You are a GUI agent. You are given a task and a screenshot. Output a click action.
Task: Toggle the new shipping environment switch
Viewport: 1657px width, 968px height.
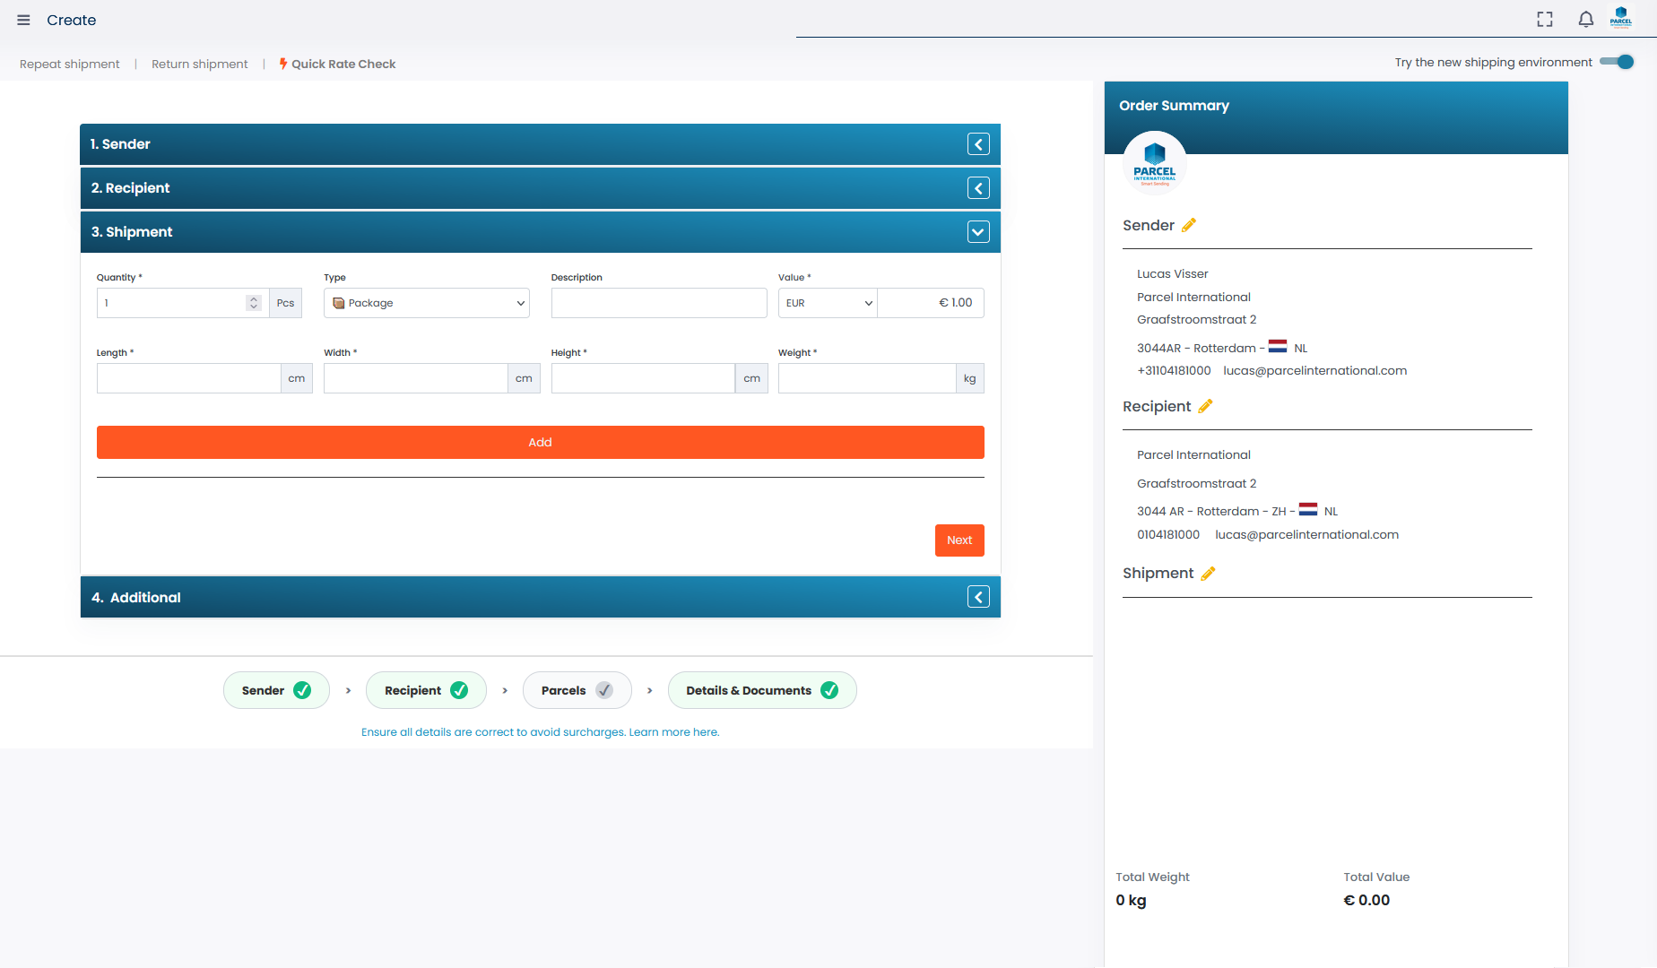click(x=1617, y=62)
